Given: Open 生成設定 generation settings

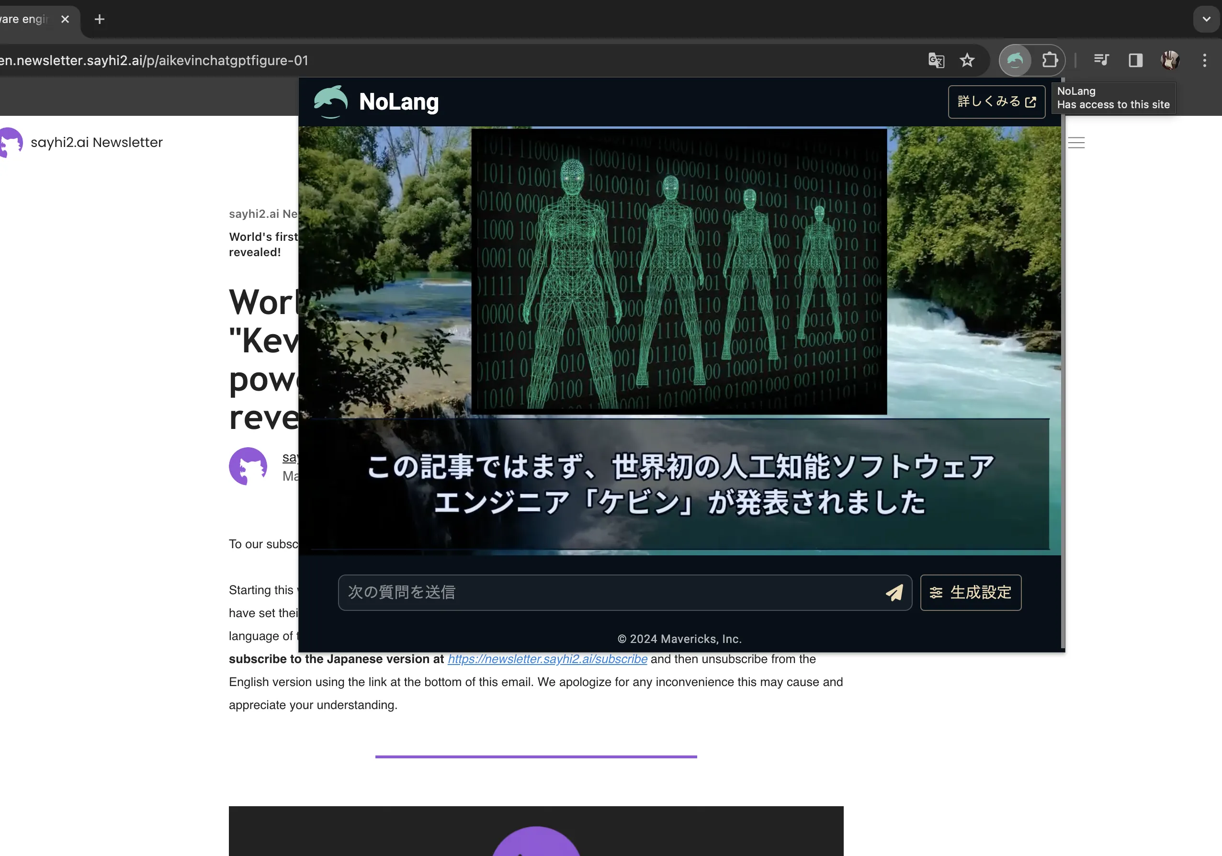Looking at the screenshot, I should click(x=971, y=592).
